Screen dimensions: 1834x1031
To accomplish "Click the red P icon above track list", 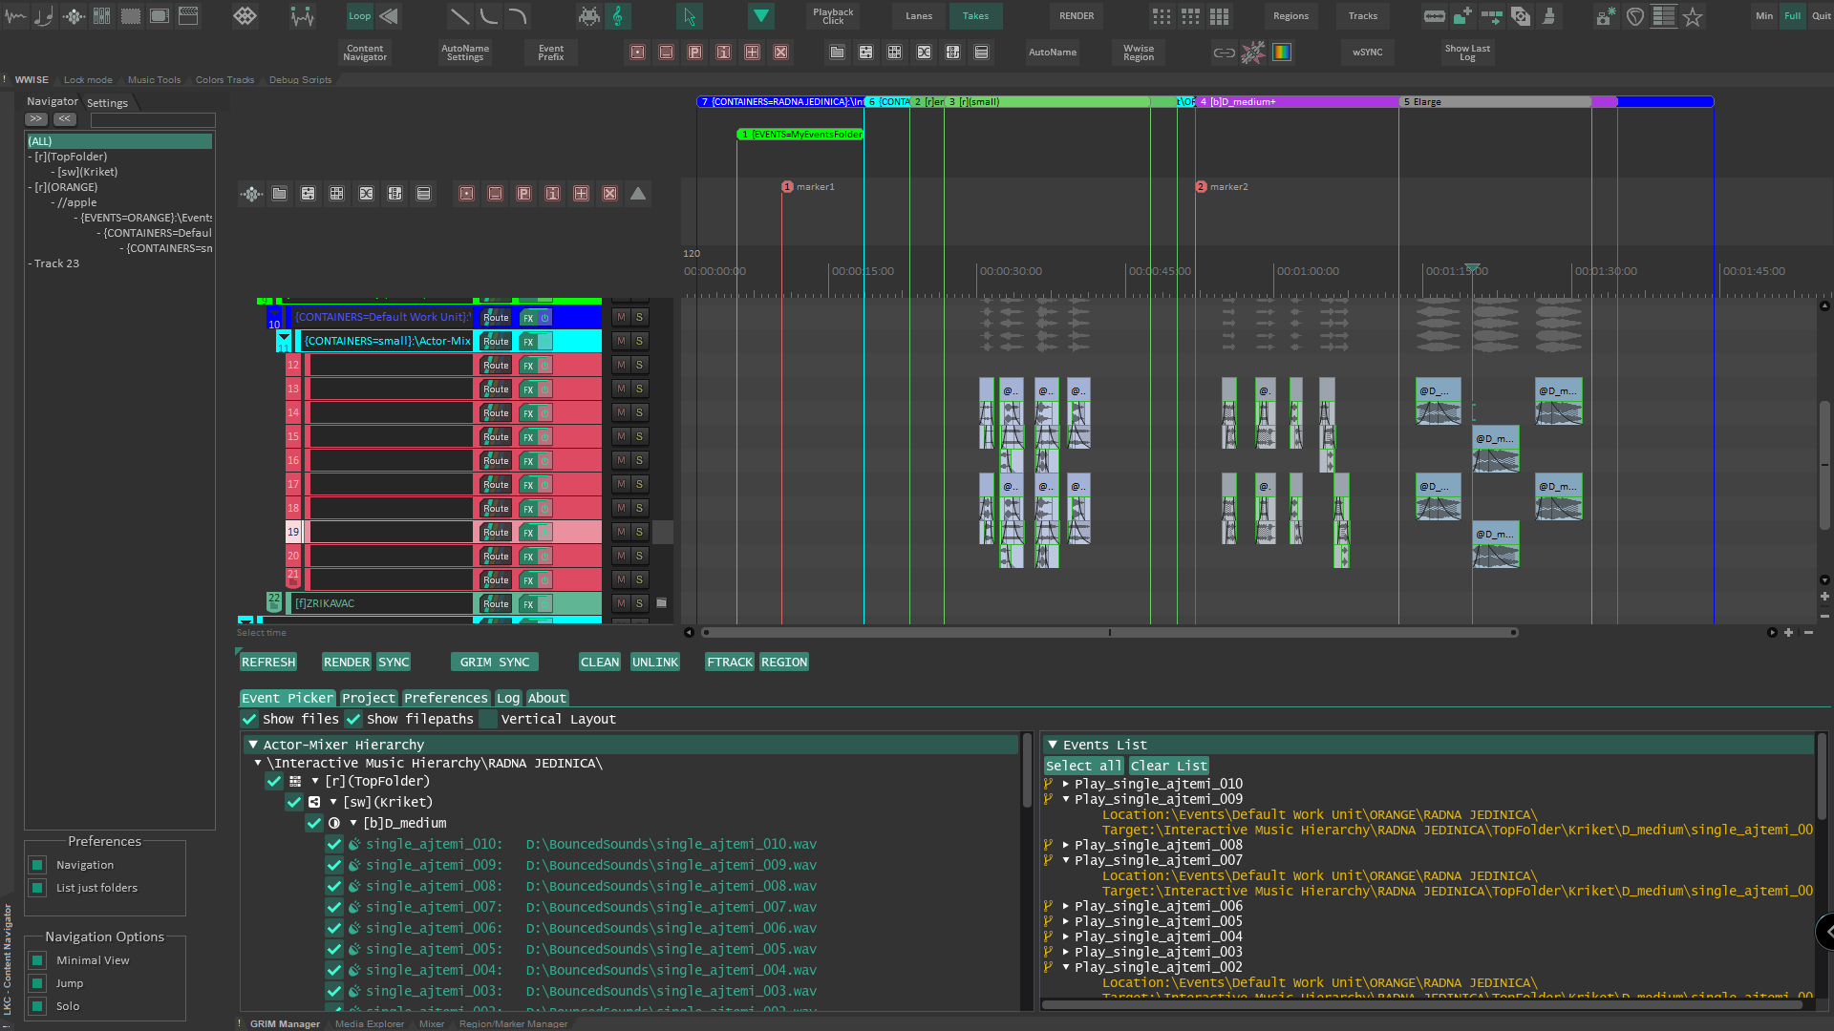I will (x=523, y=194).
